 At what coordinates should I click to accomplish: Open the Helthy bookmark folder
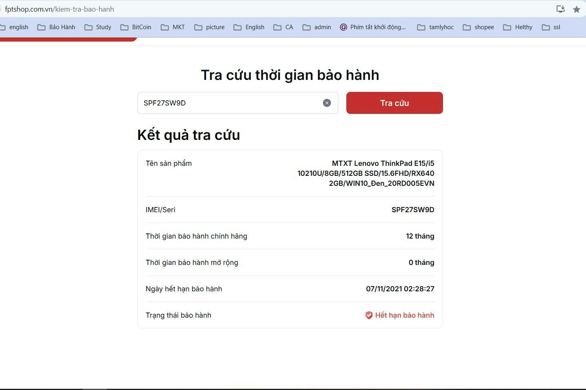click(518, 27)
